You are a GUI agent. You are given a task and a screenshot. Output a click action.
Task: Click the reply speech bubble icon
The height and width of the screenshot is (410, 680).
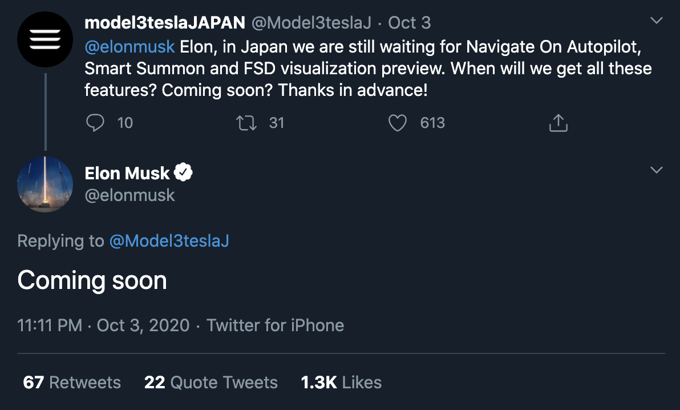95,122
